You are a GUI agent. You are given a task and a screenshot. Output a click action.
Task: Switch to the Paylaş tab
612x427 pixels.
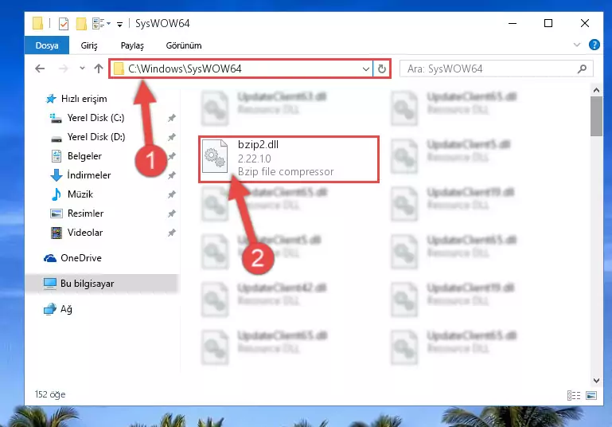click(x=132, y=45)
